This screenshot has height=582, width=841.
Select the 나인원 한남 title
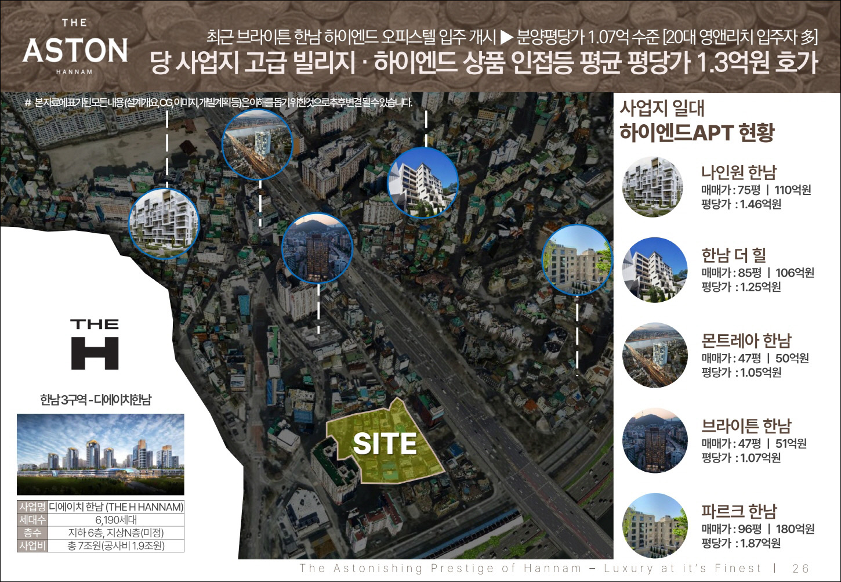coord(739,172)
